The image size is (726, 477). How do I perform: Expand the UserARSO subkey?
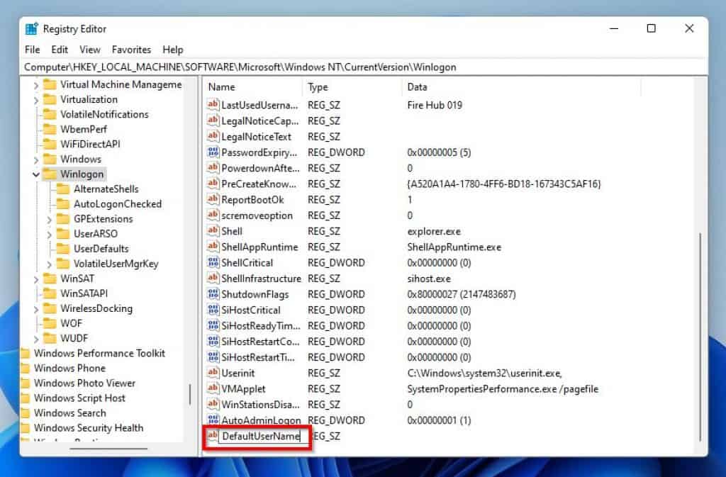pyautogui.click(x=49, y=234)
